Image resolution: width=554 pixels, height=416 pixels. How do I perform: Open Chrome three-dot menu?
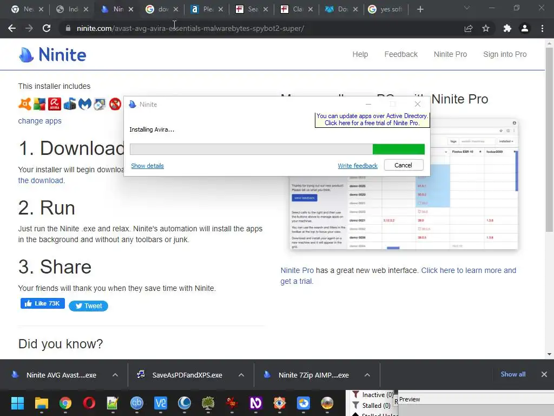click(x=542, y=28)
